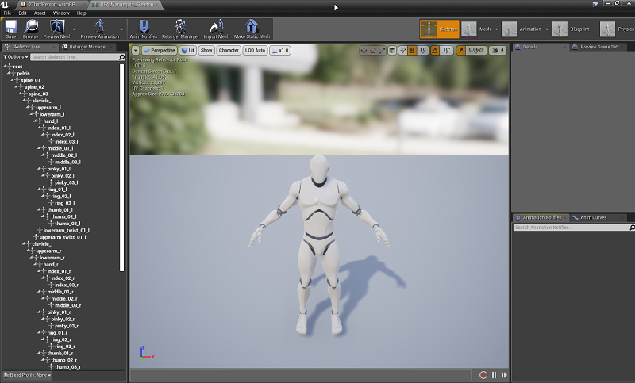
Task: Open Retarget Manager from toolbar
Action: tap(180, 27)
